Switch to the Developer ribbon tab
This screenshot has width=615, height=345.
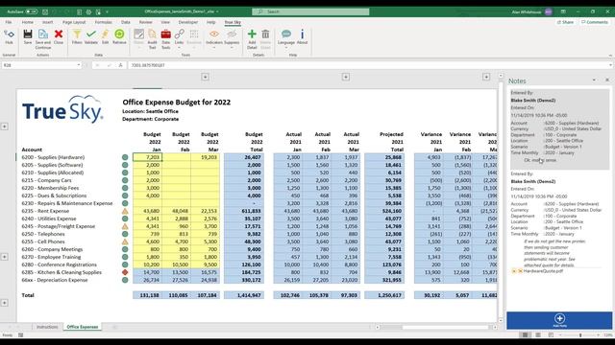tap(188, 22)
